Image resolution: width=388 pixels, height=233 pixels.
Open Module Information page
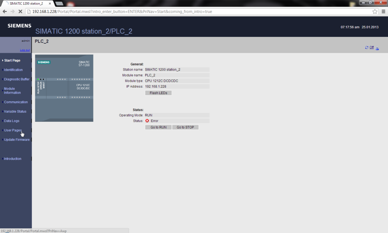tap(12, 91)
